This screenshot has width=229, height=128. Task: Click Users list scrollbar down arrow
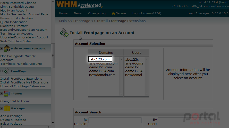click(147, 94)
